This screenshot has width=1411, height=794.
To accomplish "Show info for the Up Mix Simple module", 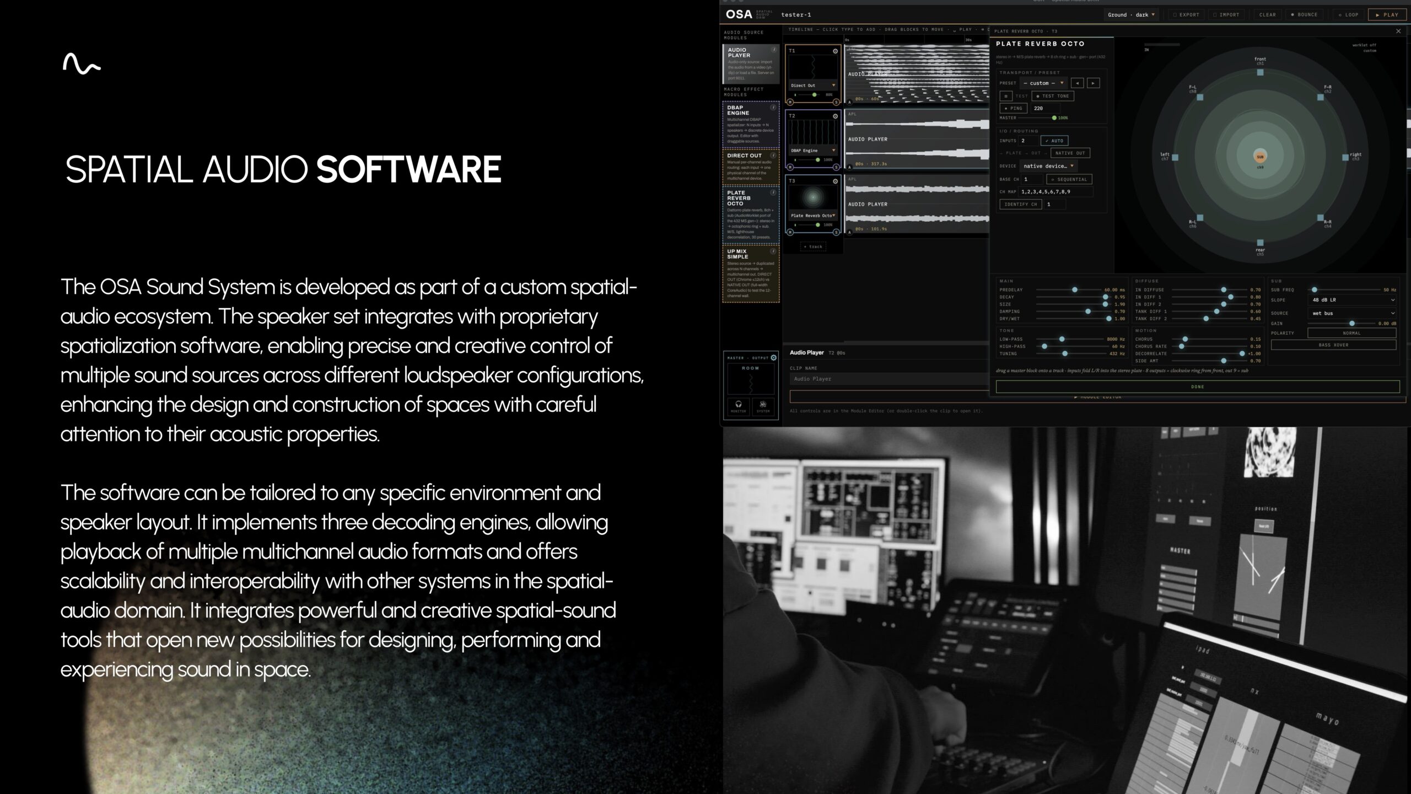I will tap(773, 251).
